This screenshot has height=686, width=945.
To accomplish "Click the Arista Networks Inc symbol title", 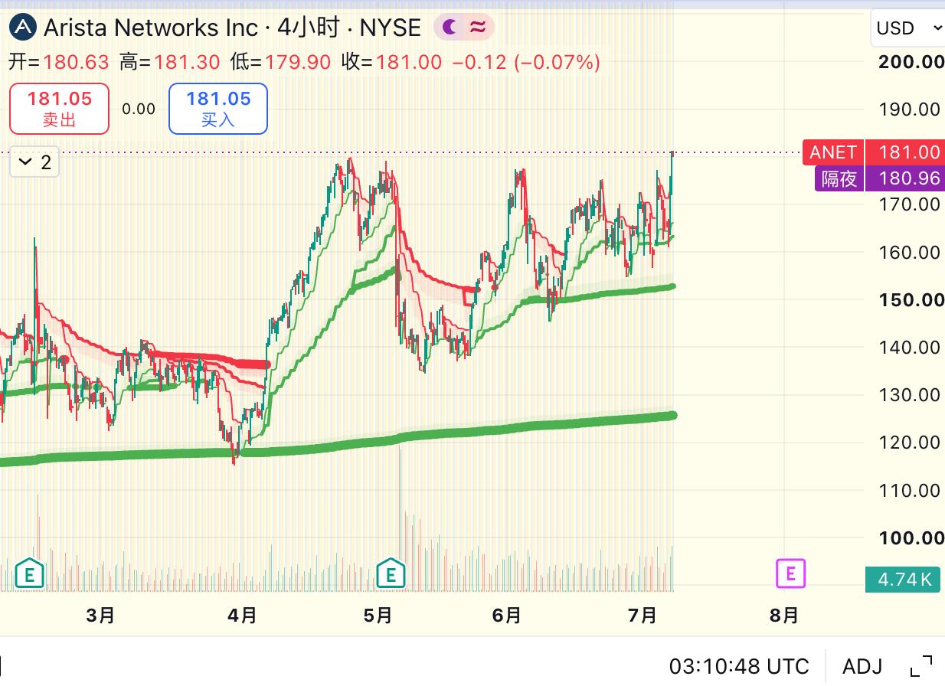I will (151, 28).
